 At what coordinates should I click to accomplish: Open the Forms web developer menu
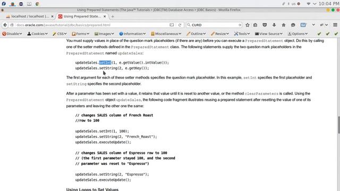pos(80,34)
